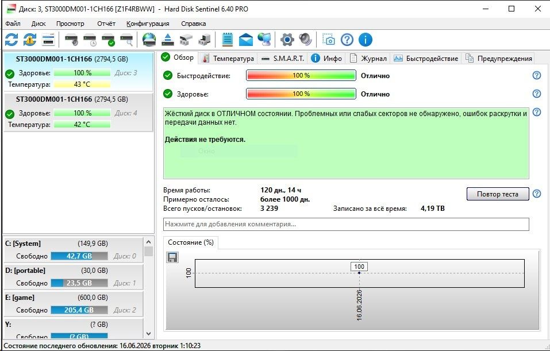Click the 3 239 start/stop count value
The height and width of the screenshot is (351, 550).
pyautogui.click(x=269, y=209)
